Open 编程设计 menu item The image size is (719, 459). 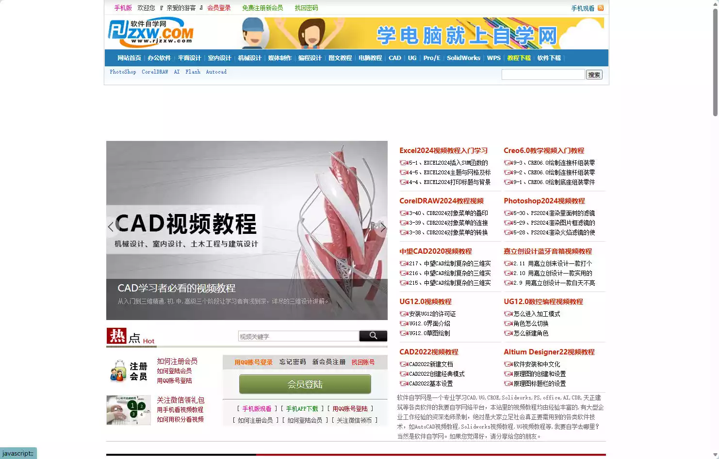tap(310, 58)
